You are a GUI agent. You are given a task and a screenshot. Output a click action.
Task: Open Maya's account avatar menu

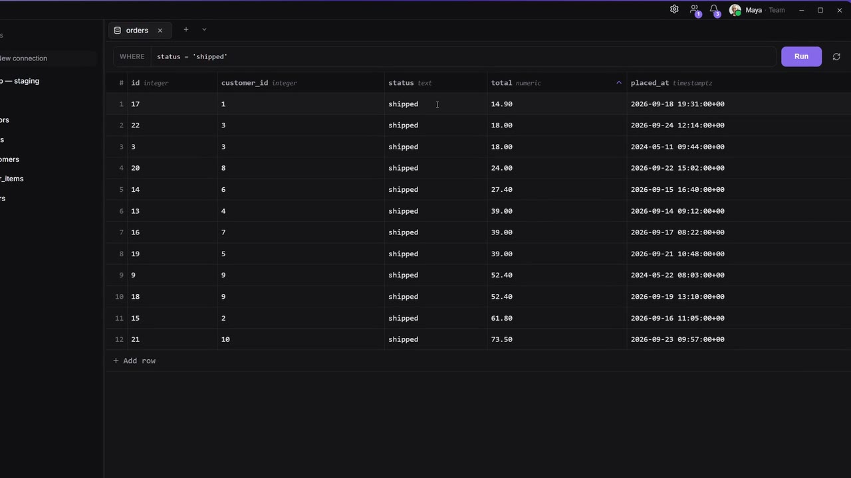[735, 10]
